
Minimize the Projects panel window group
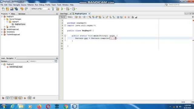(57, 14)
